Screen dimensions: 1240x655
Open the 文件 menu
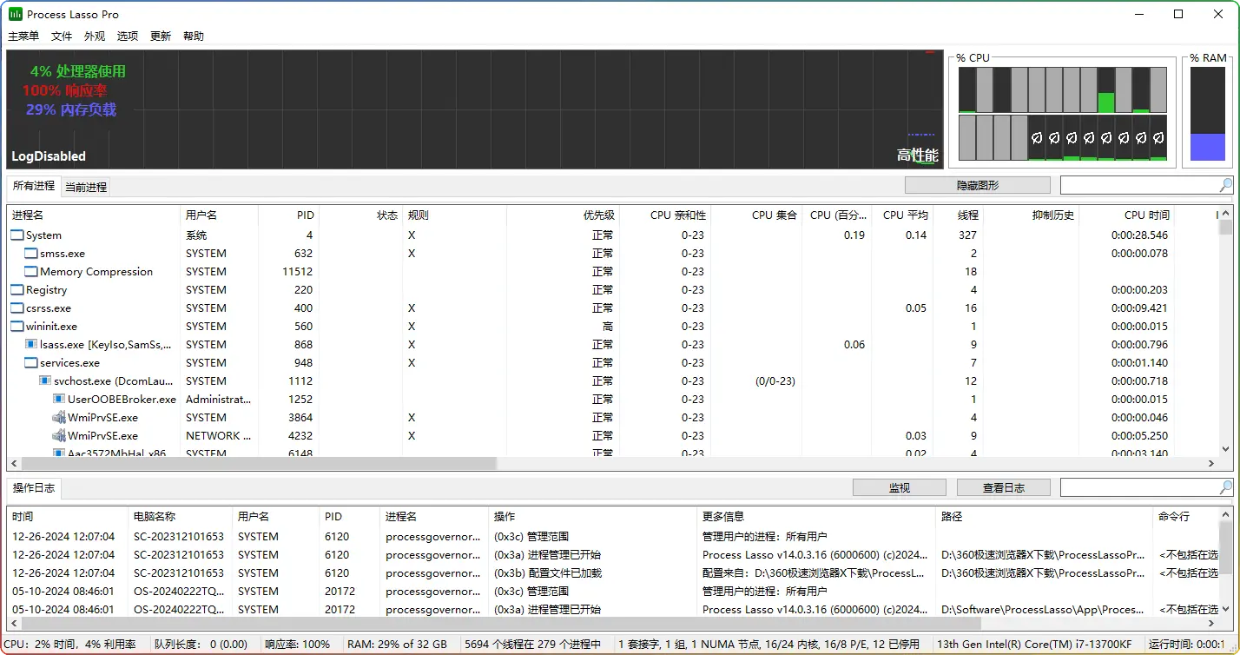pos(62,36)
